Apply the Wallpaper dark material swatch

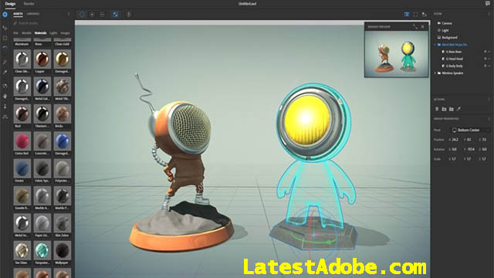[63, 250]
